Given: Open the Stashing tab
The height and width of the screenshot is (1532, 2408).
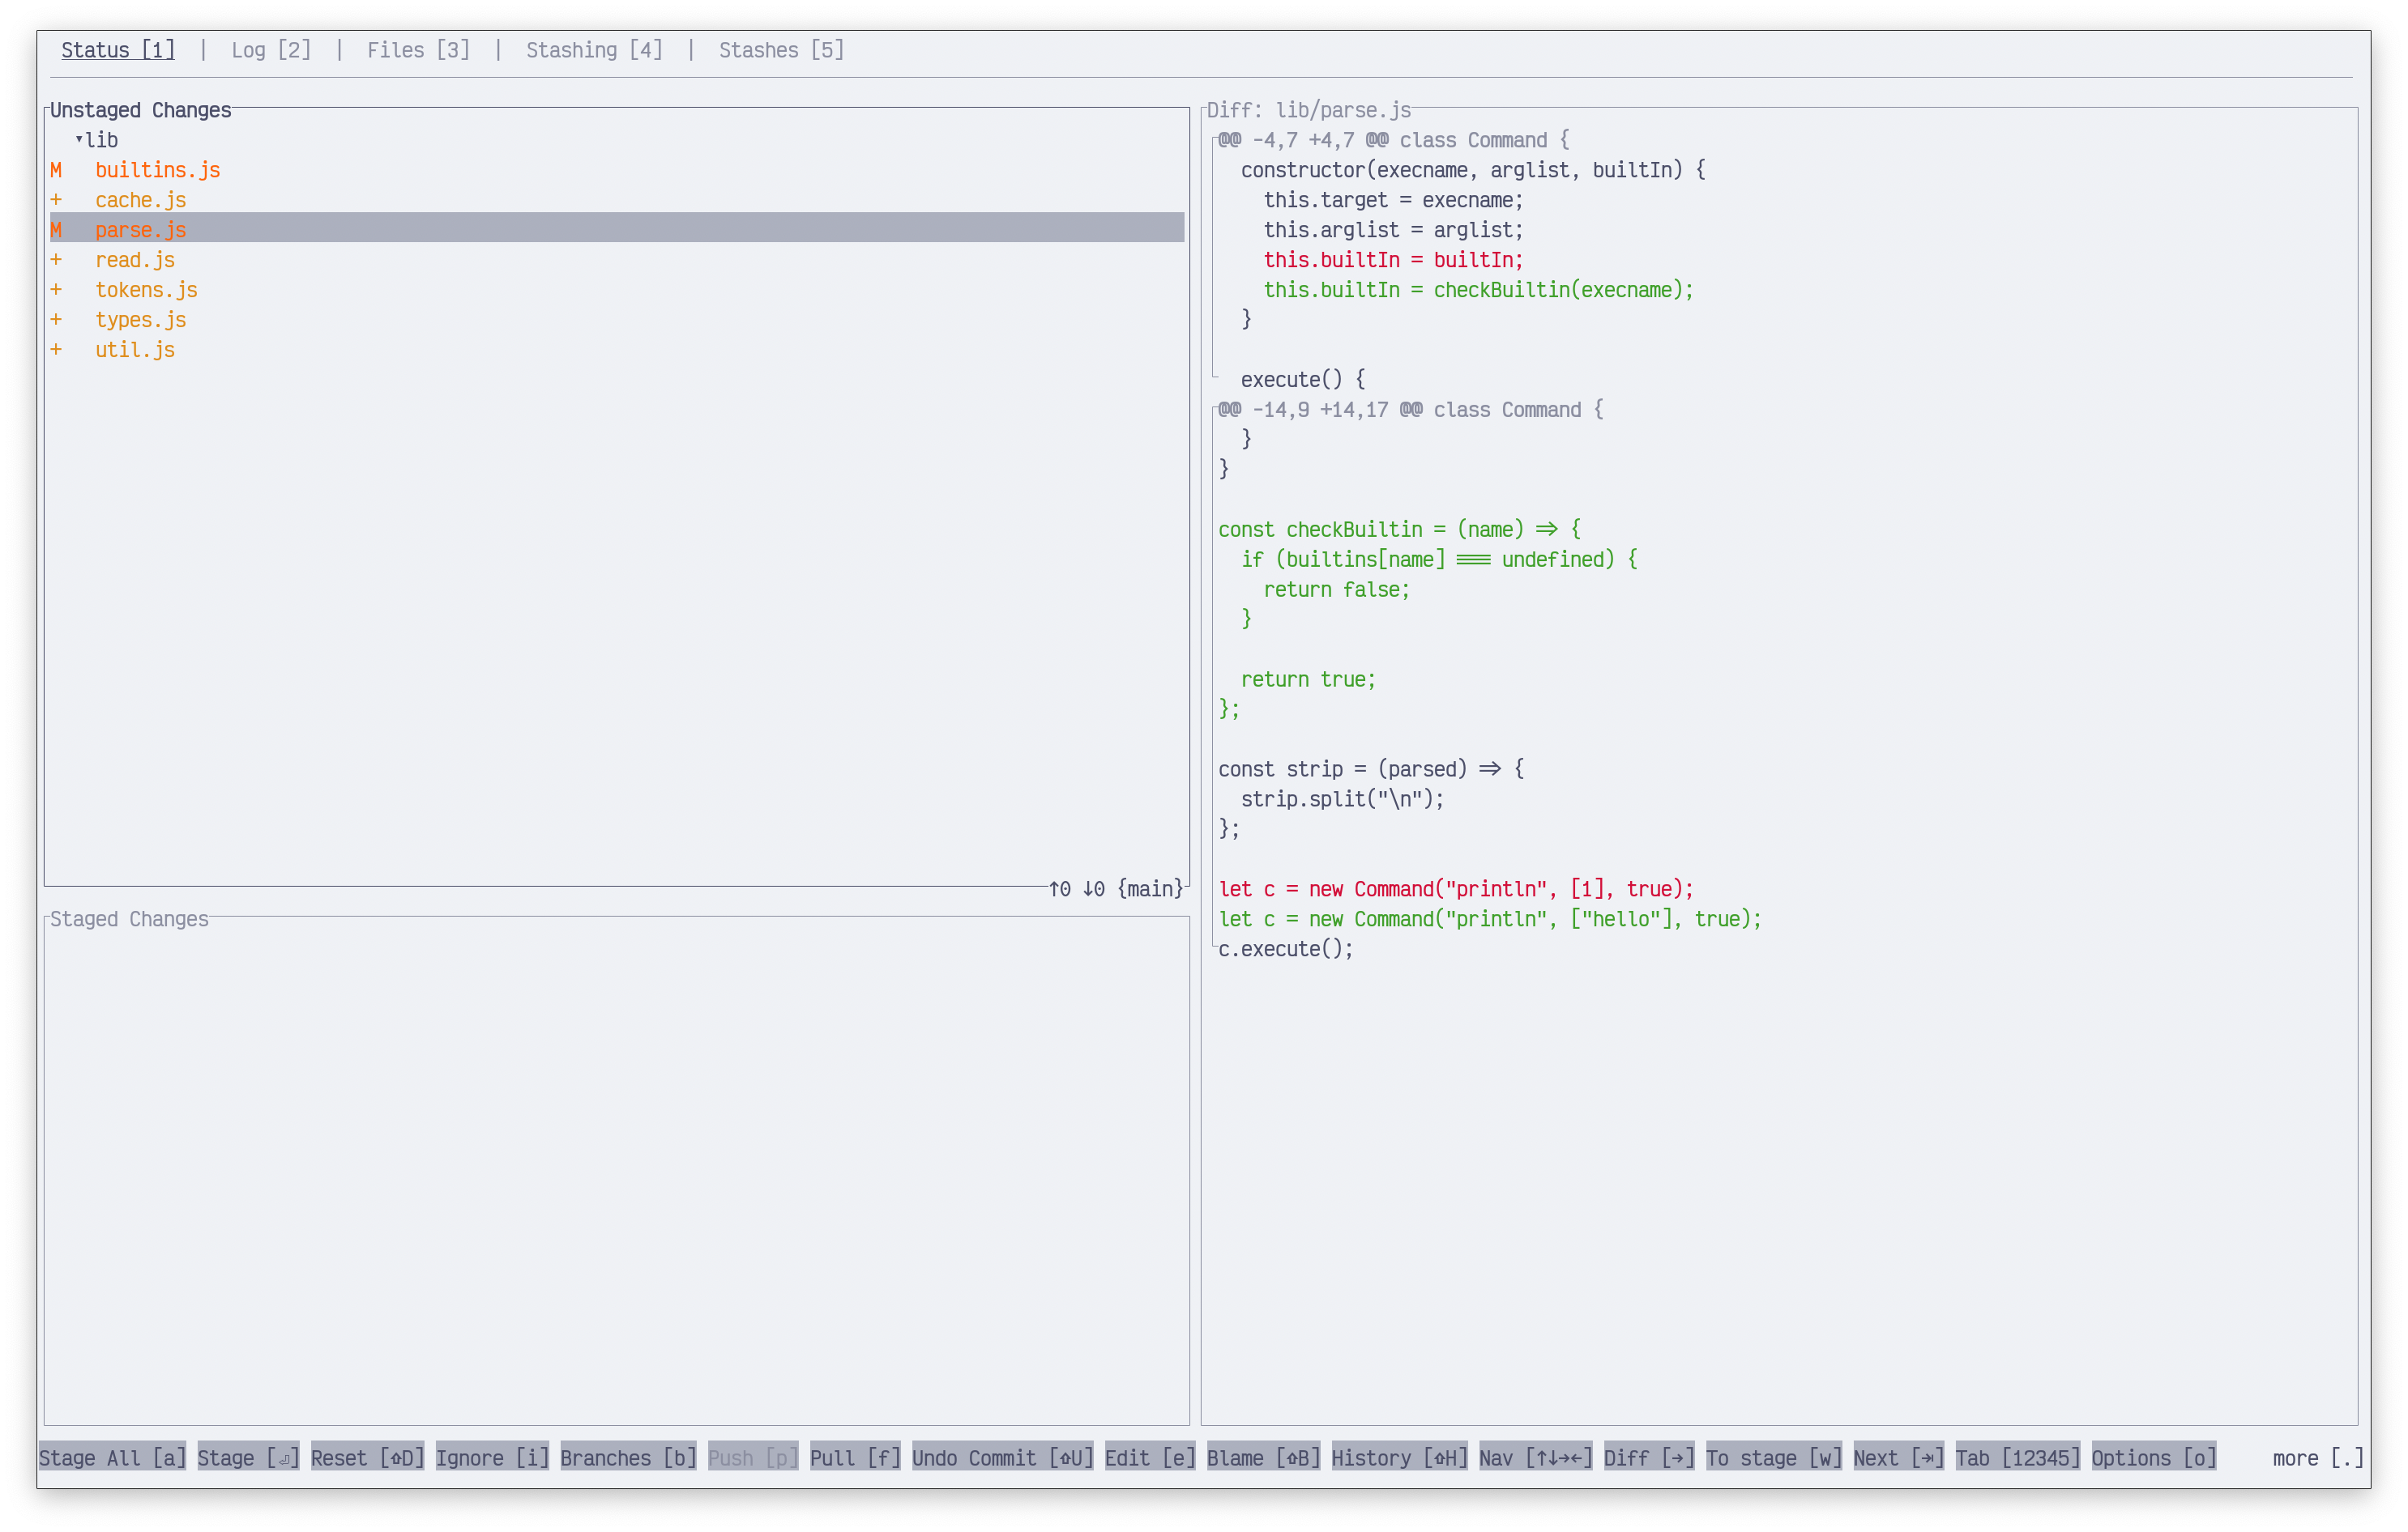Looking at the screenshot, I should point(594,50).
